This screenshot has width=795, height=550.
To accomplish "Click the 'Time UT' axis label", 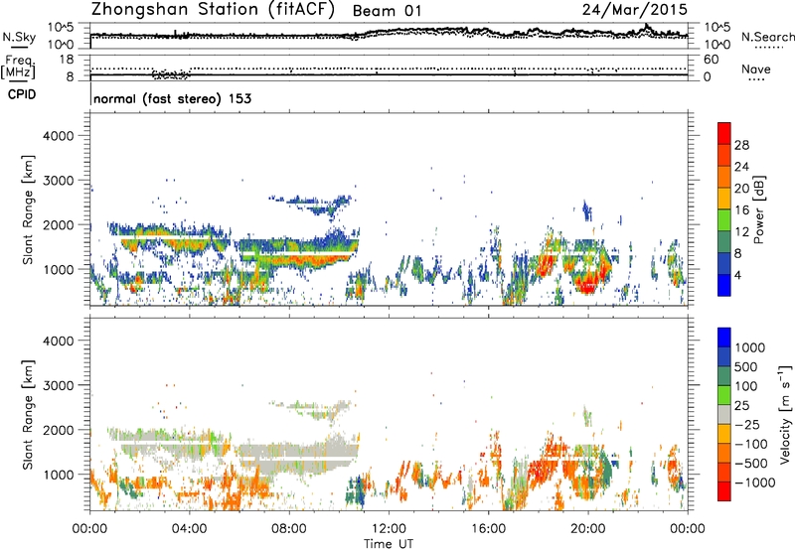I will (x=389, y=544).
